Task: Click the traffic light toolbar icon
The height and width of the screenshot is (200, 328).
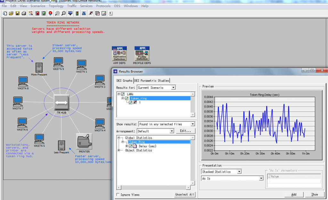Action: tap(77, 13)
